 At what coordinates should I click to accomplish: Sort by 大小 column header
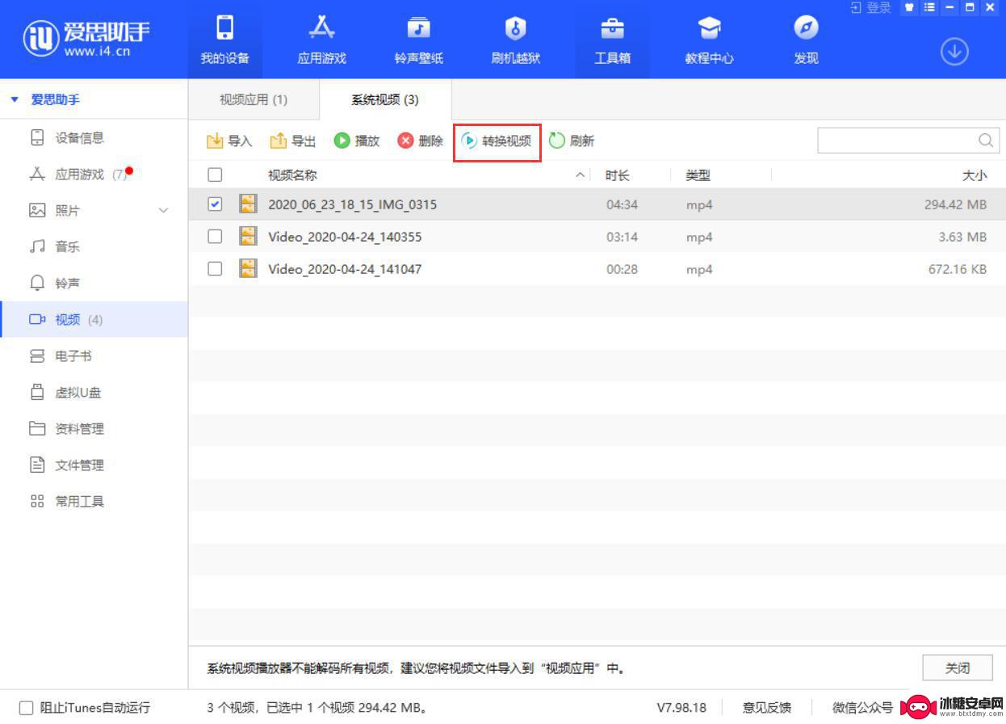pyautogui.click(x=975, y=175)
